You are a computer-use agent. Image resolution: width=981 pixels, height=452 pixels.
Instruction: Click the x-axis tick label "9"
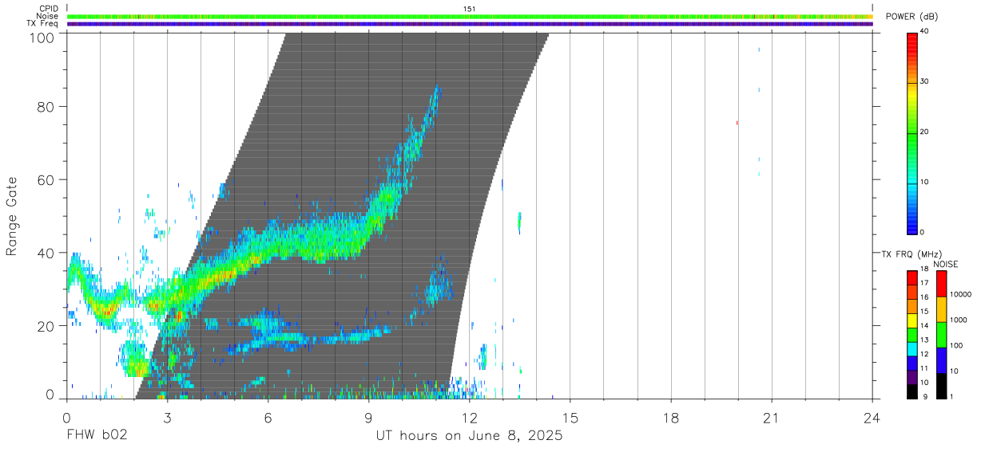pos(368,417)
